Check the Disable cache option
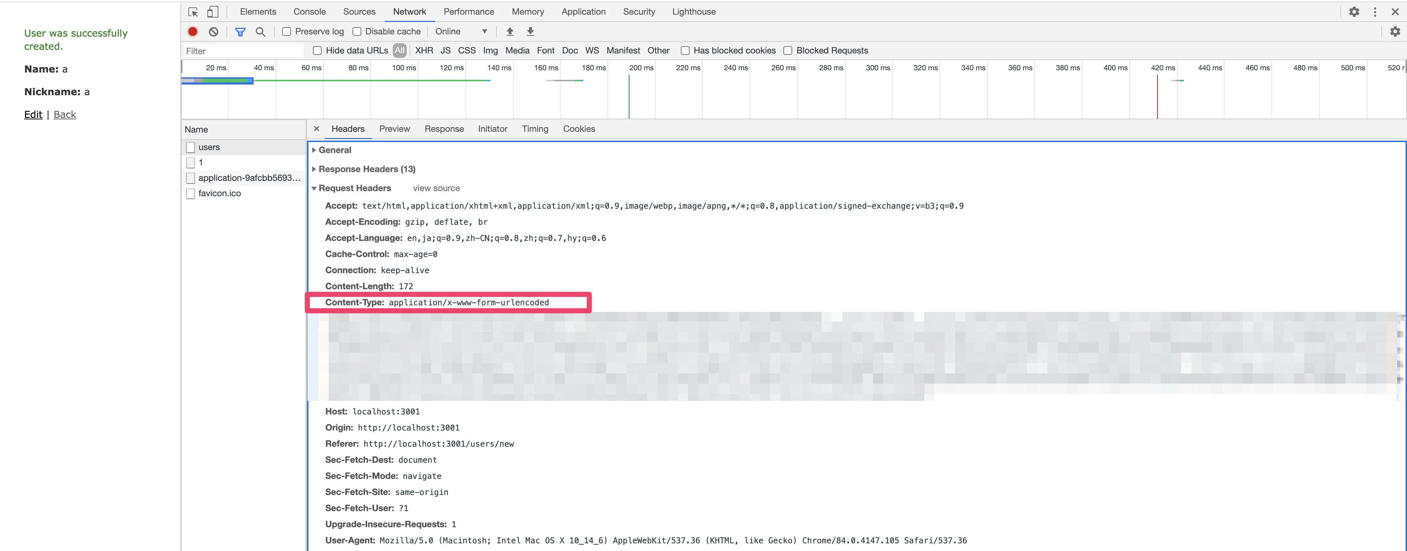The width and height of the screenshot is (1407, 551). tap(357, 31)
